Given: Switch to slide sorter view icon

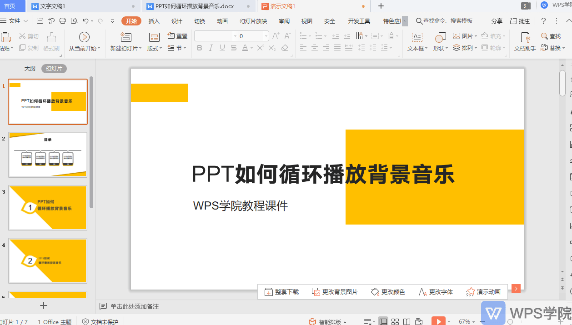Looking at the screenshot, I should [395, 321].
